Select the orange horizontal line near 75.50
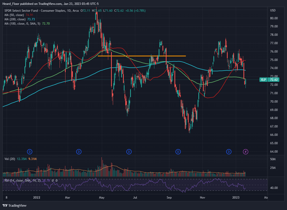 (x=142, y=56)
